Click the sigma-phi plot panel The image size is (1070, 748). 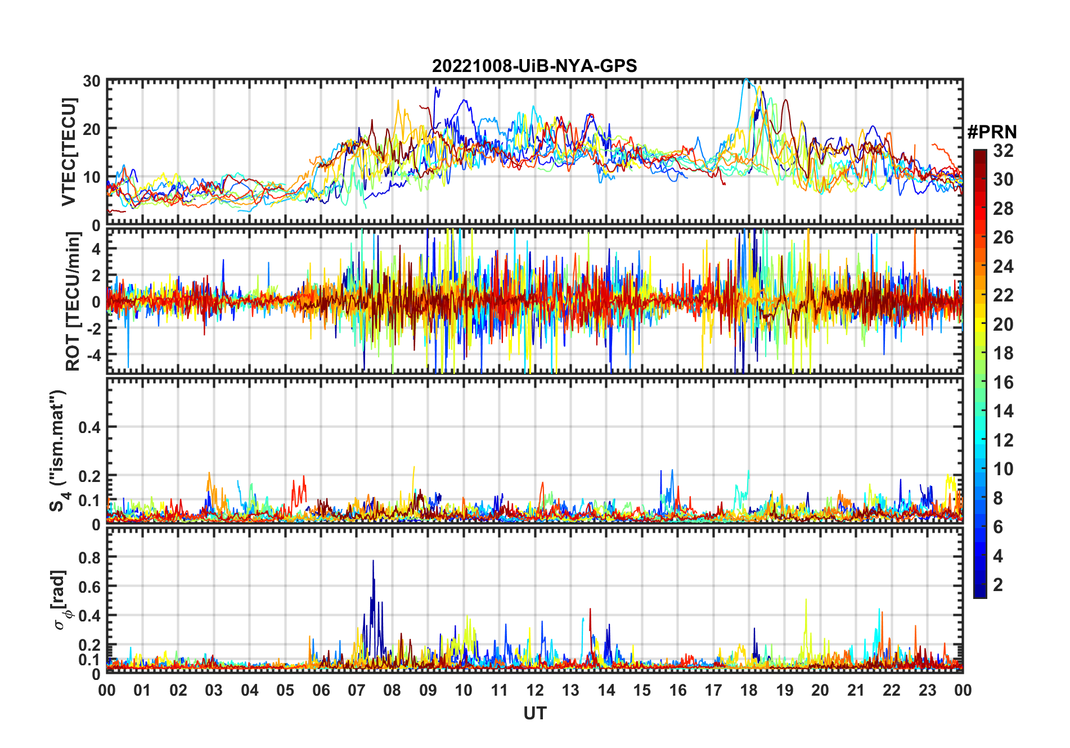(535, 600)
